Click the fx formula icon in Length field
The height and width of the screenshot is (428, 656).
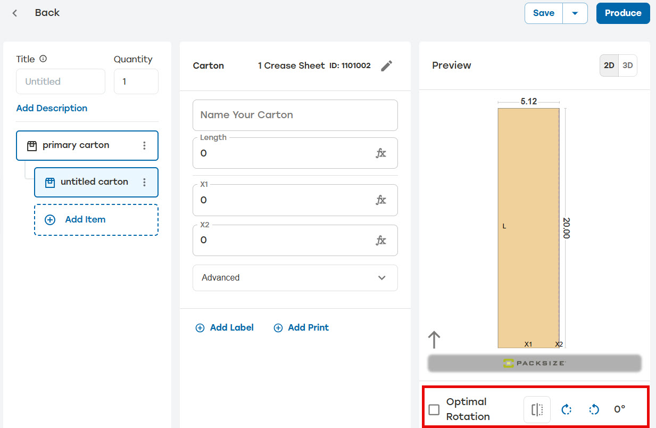click(381, 153)
